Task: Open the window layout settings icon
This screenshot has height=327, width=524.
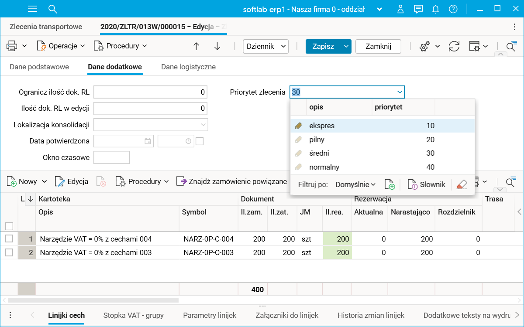Action: 474,46
